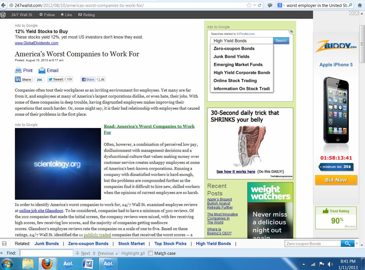This screenshot has height=270, width=365.
Task: Open the Junk Bonds related link
Action: [x=47, y=244]
